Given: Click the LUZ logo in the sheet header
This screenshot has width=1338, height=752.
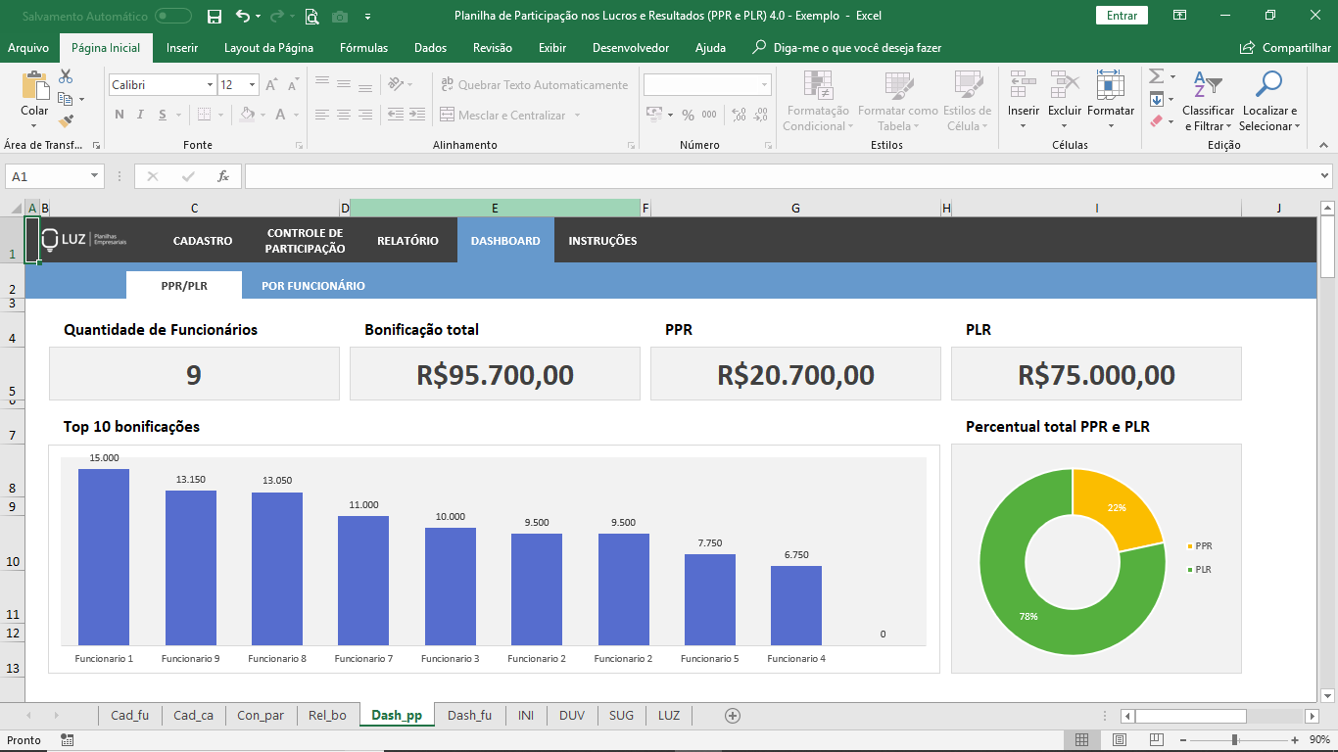Looking at the screenshot, I should (x=84, y=240).
